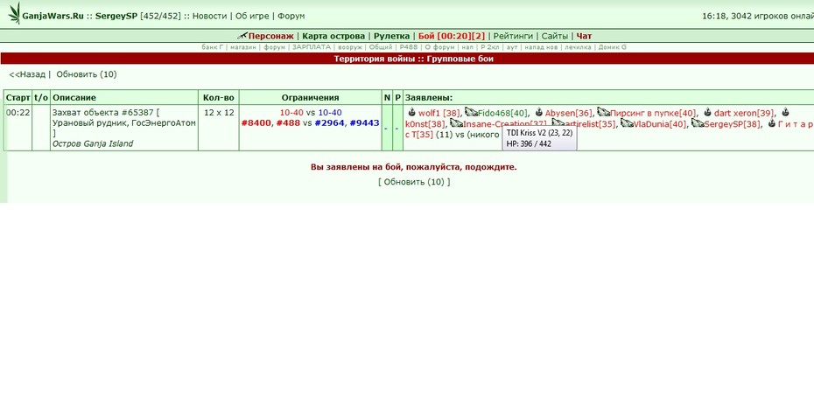Open the Общий quick link
The width and height of the screenshot is (814, 398).
[x=381, y=47]
